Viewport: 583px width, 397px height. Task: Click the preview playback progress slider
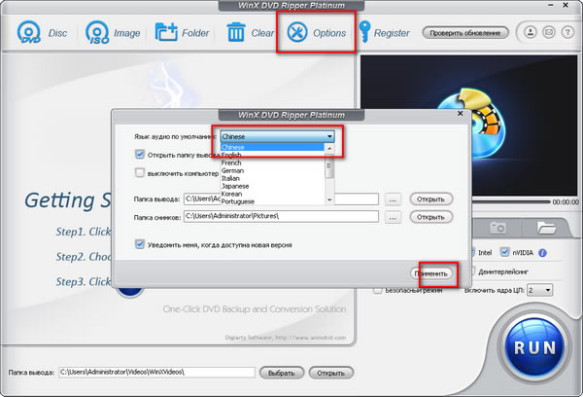(x=511, y=202)
